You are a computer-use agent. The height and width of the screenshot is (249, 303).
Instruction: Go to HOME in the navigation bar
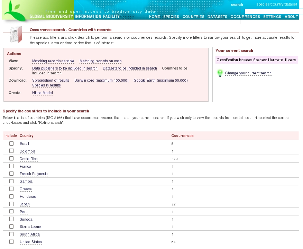pos(154,17)
